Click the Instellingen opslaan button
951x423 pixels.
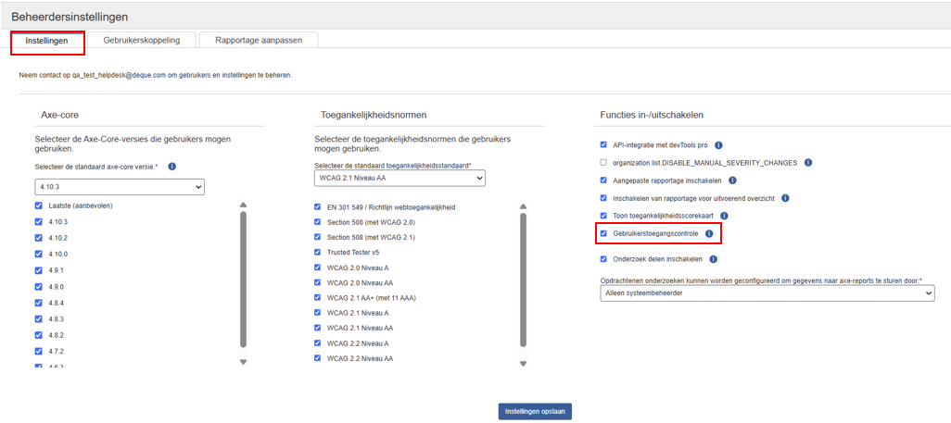point(535,411)
